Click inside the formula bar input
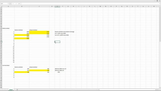Viewport: 161px width, 91px height. (x=90, y=4)
